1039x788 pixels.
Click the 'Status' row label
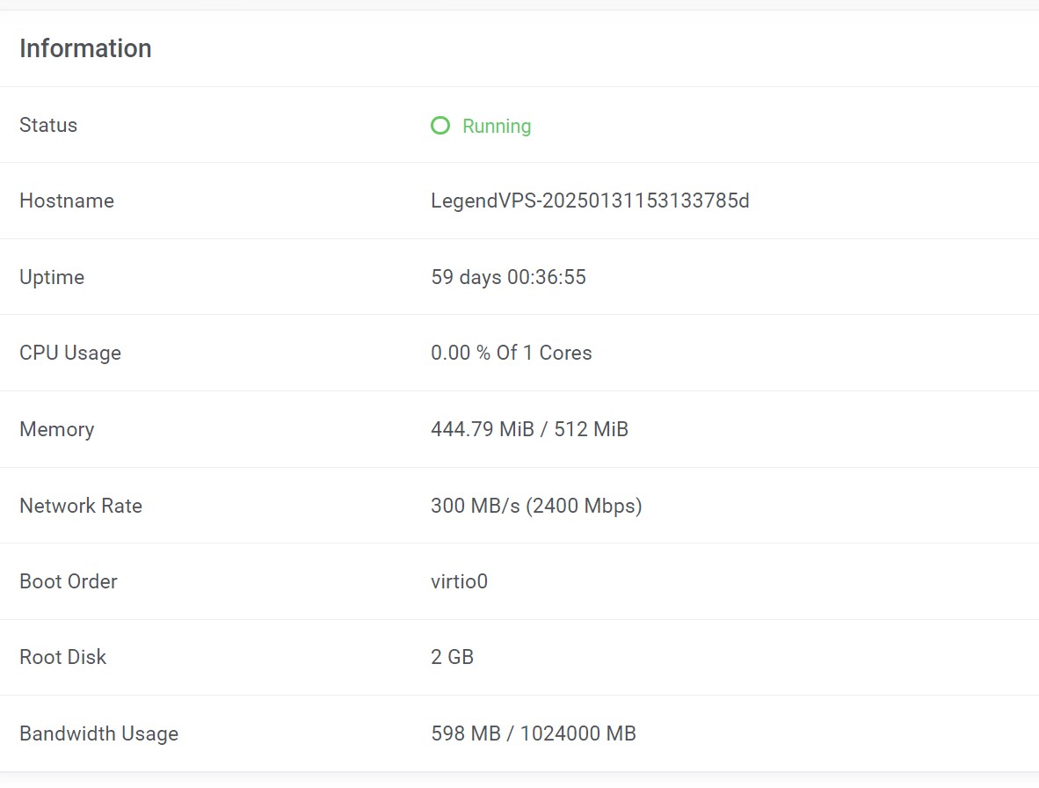click(x=48, y=125)
